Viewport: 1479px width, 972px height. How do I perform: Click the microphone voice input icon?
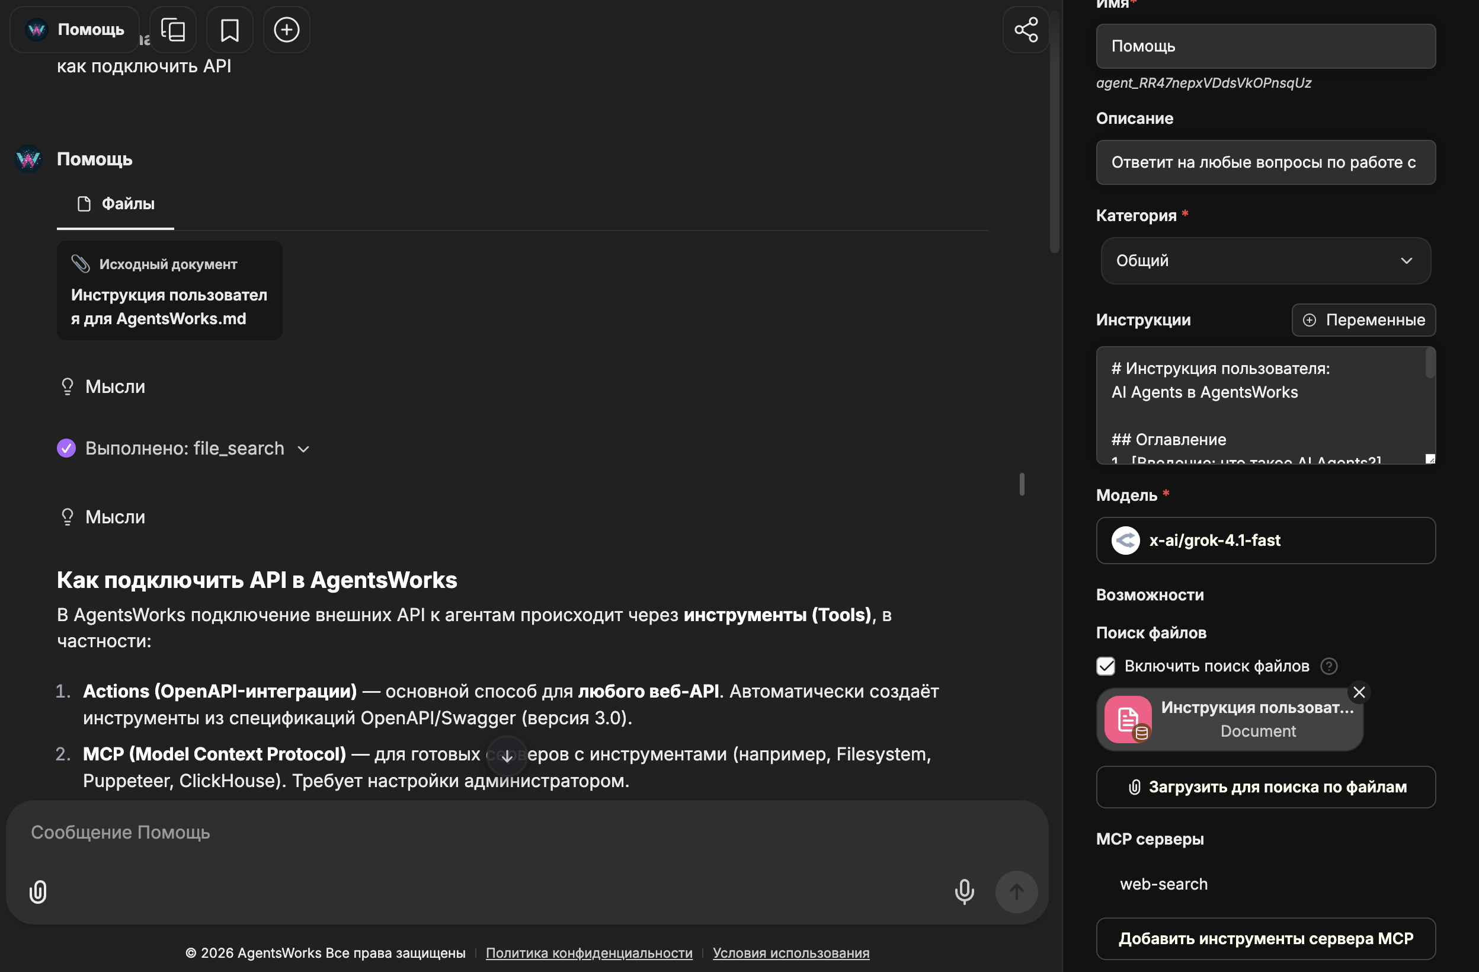click(964, 892)
